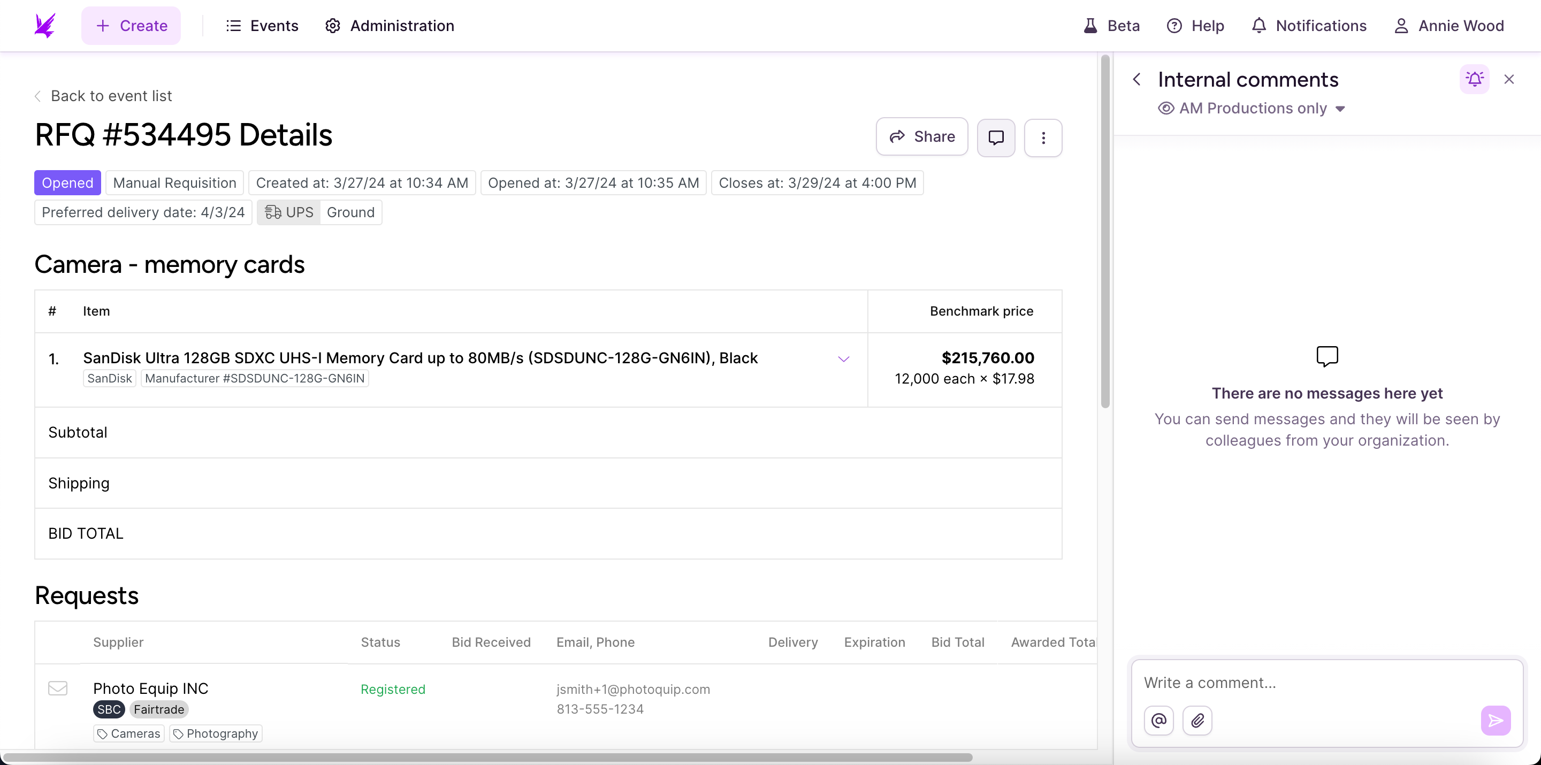Click the Opened status badge
The height and width of the screenshot is (765, 1541).
[x=67, y=182]
